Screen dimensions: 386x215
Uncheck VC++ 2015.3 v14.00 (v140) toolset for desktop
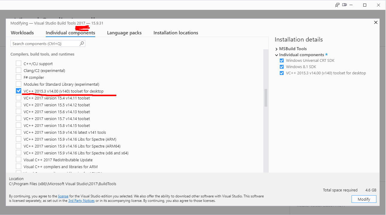19,91
